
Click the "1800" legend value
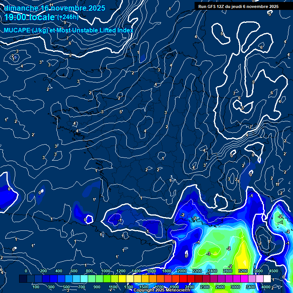(x=167, y=271)
